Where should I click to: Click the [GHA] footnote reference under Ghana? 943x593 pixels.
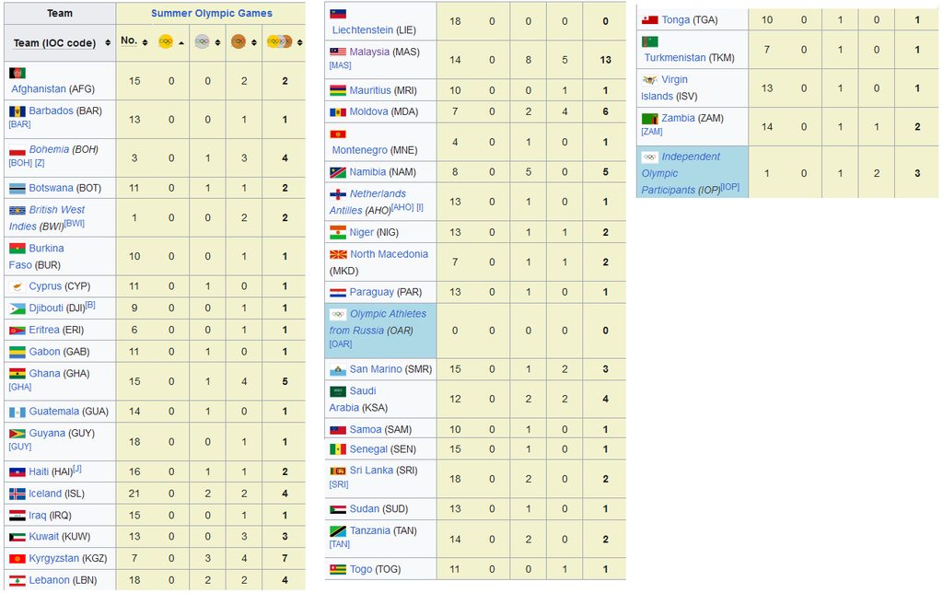(19, 387)
